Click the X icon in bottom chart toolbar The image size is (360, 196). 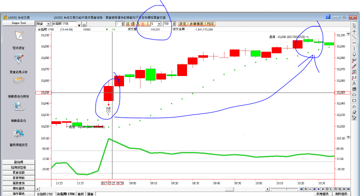tap(344, 189)
